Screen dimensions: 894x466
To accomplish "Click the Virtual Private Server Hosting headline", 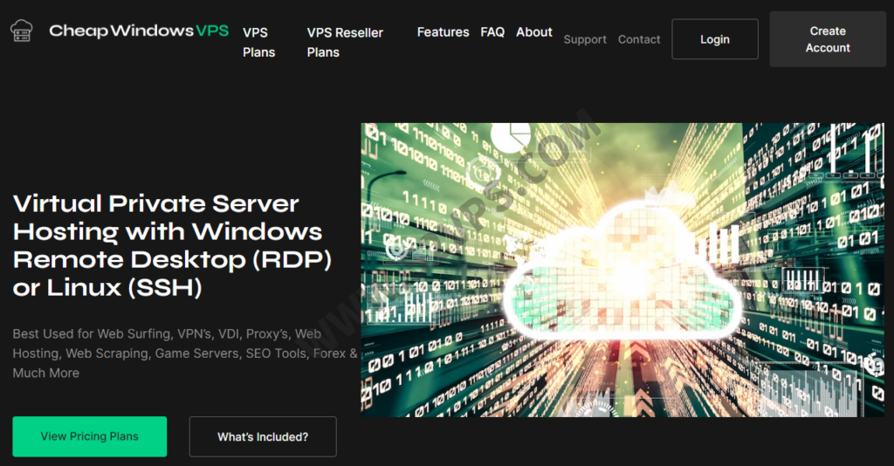I will click(x=172, y=245).
